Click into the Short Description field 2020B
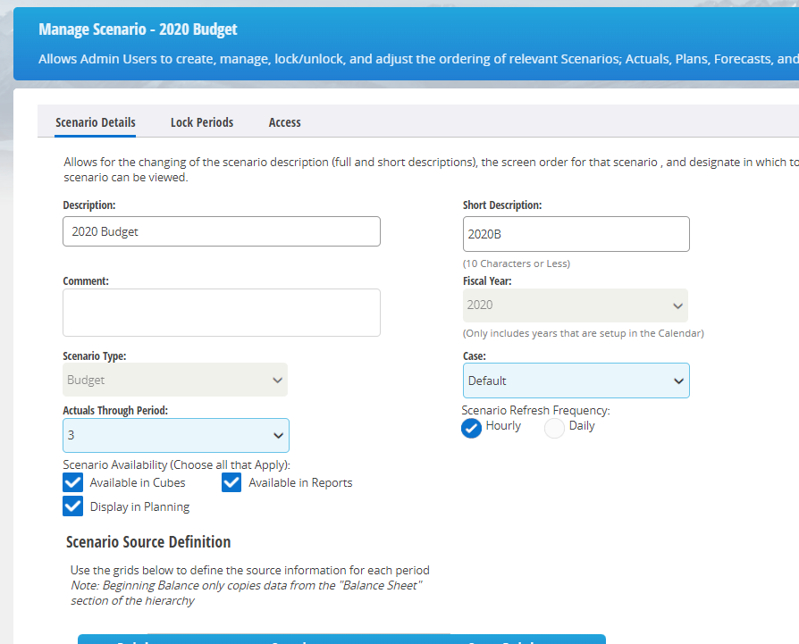 pos(576,234)
